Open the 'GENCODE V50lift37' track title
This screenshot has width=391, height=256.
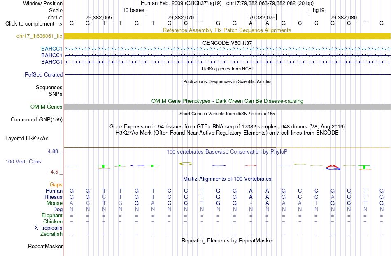(227, 43)
